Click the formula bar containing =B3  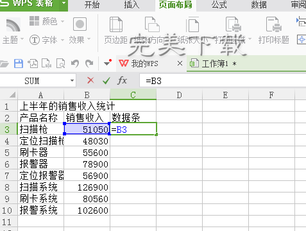223,81
